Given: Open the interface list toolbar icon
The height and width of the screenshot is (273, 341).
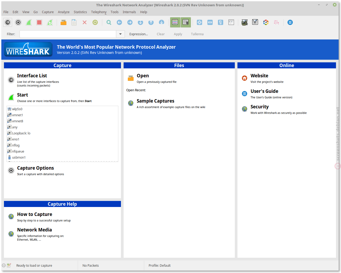Looking at the screenshot, I should [x=8, y=22].
